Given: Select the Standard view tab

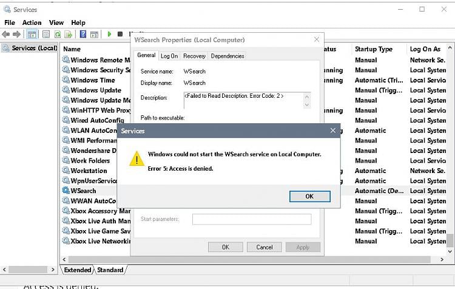Looking at the screenshot, I should tap(110, 270).
